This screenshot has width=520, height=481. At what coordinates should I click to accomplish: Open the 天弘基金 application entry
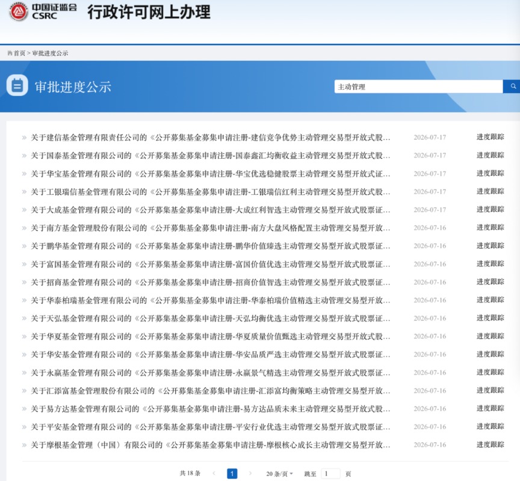tap(211, 318)
